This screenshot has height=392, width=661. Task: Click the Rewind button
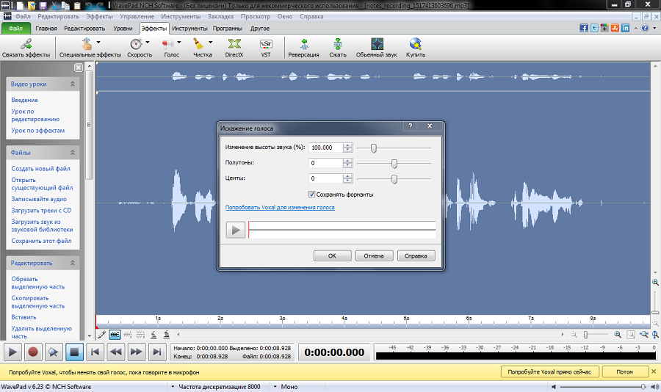pyautogui.click(x=115, y=352)
